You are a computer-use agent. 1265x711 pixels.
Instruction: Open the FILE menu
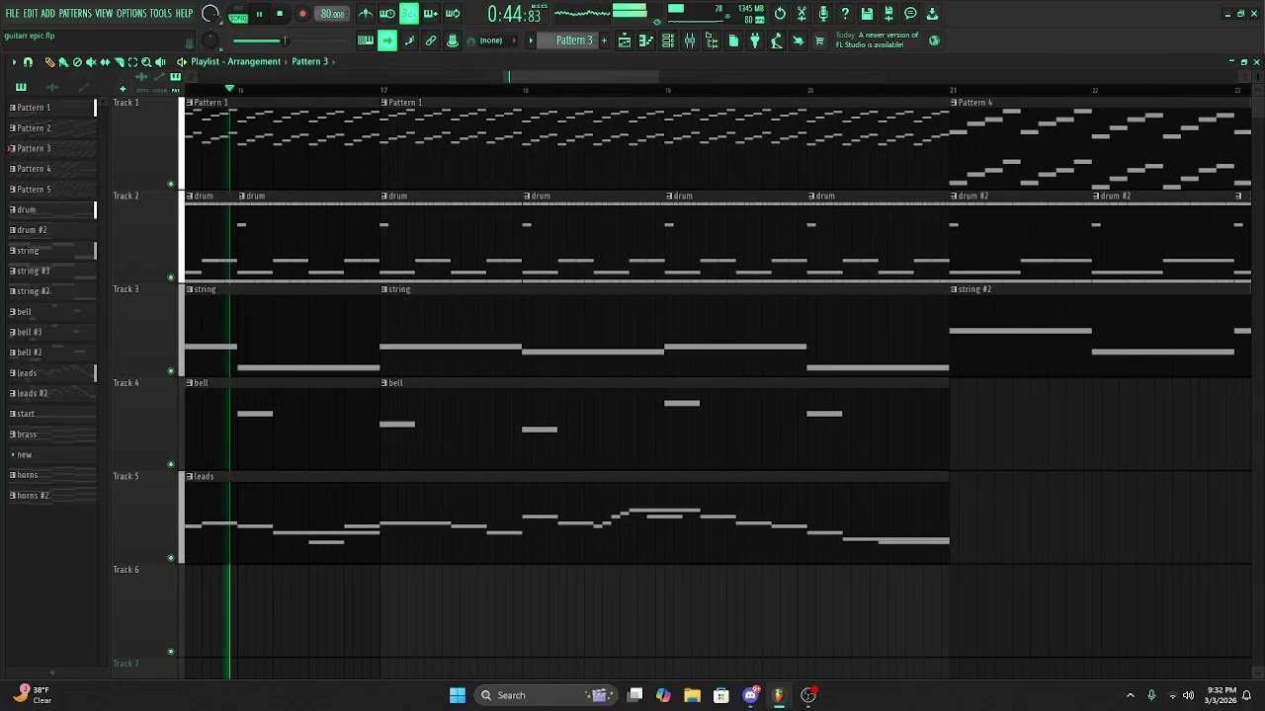click(13, 14)
